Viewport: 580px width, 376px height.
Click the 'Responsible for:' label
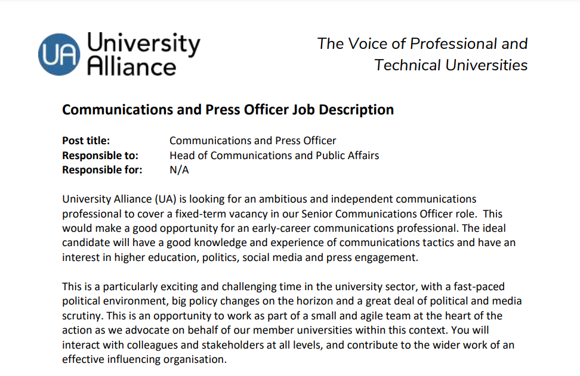[102, 170]
